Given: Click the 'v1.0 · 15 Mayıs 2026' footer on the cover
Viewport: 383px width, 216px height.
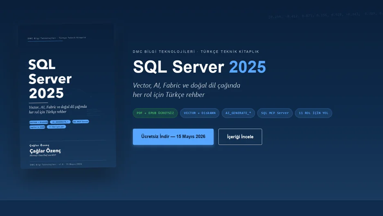Looking at the screenshot, I should [x=70, y=164].
